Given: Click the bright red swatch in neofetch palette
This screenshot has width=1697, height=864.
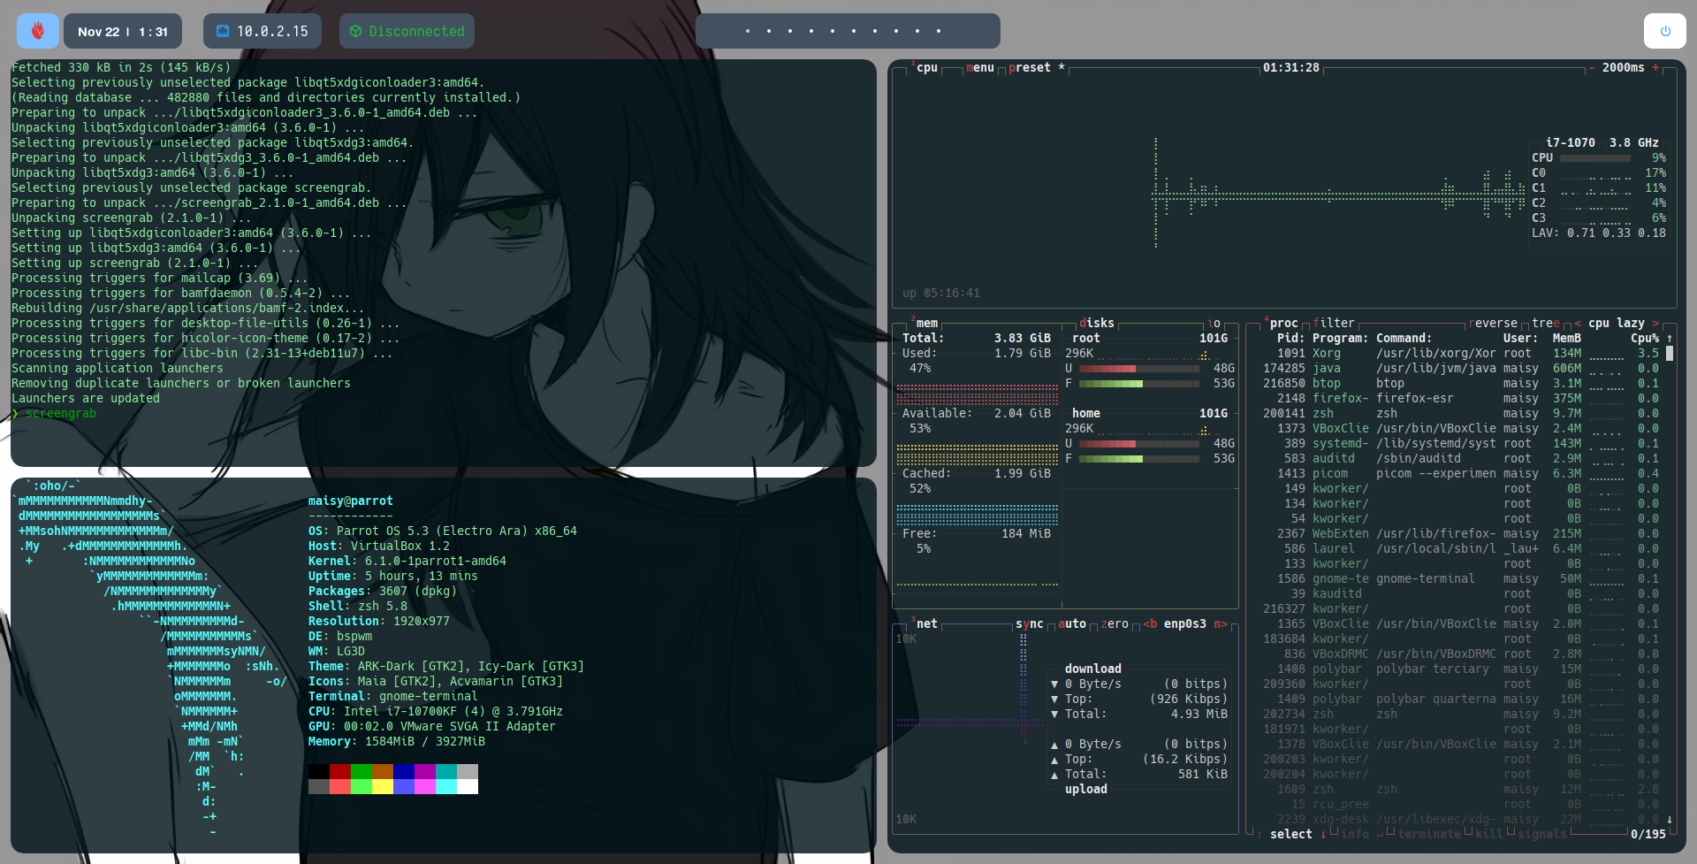Looking at the screenshot, I should click(339, 786).
